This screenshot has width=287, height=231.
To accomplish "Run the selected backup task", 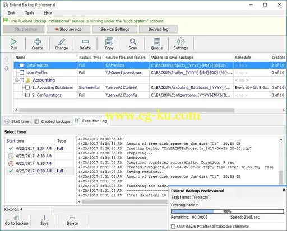I will click(x=13, y=44).
